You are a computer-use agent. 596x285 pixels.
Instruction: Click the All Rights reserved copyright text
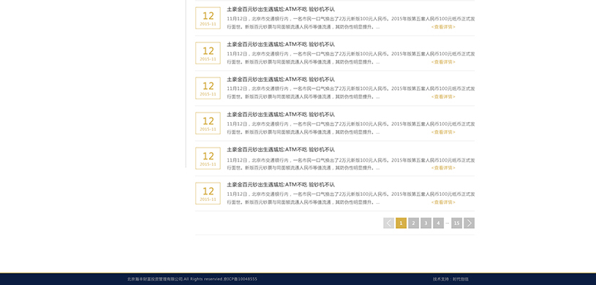(203, 279)
